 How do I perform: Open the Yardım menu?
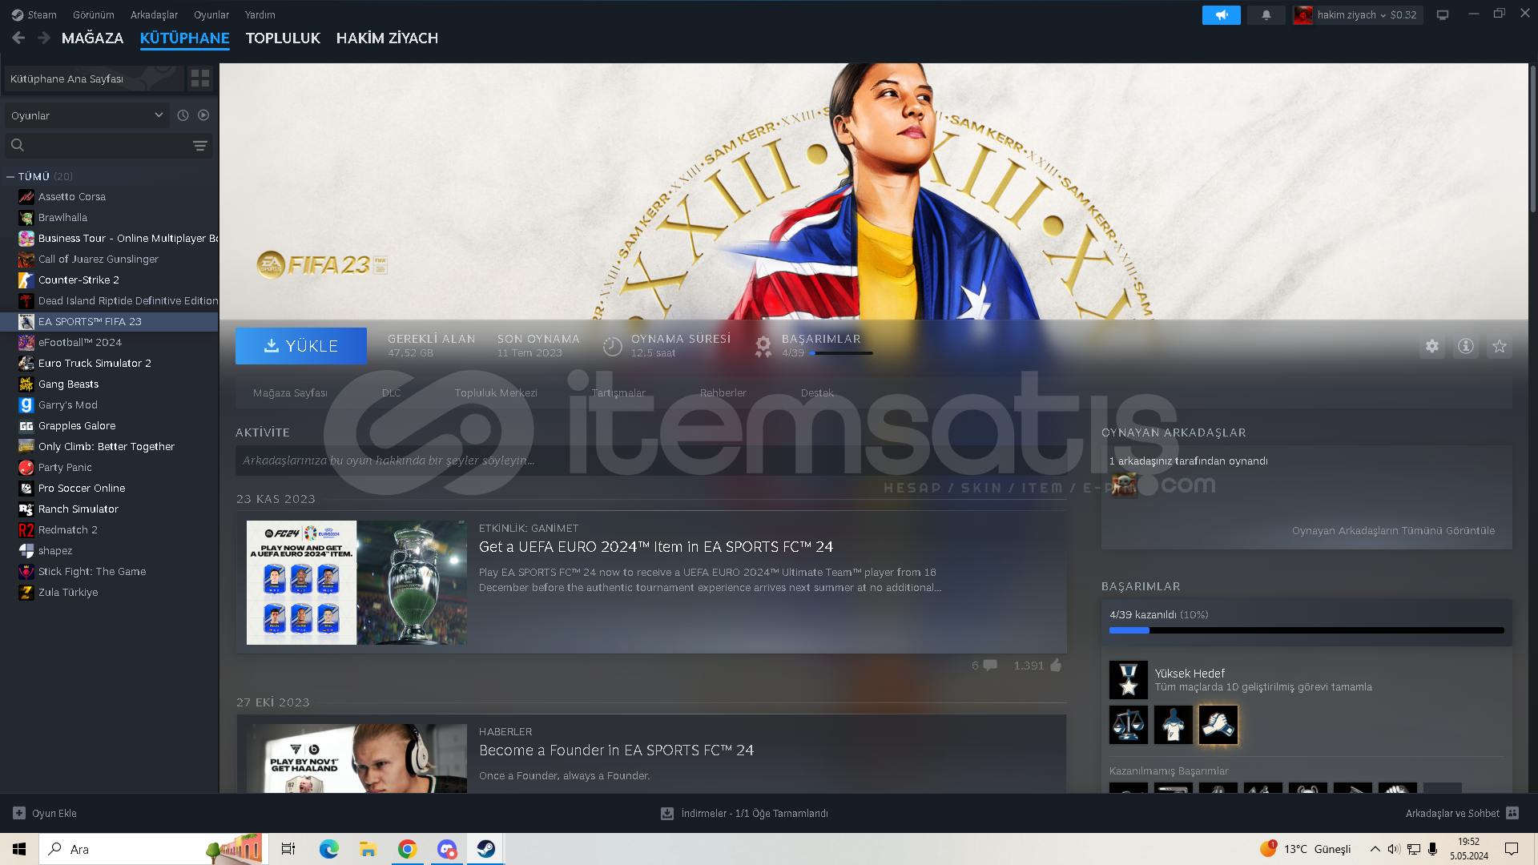260,14
